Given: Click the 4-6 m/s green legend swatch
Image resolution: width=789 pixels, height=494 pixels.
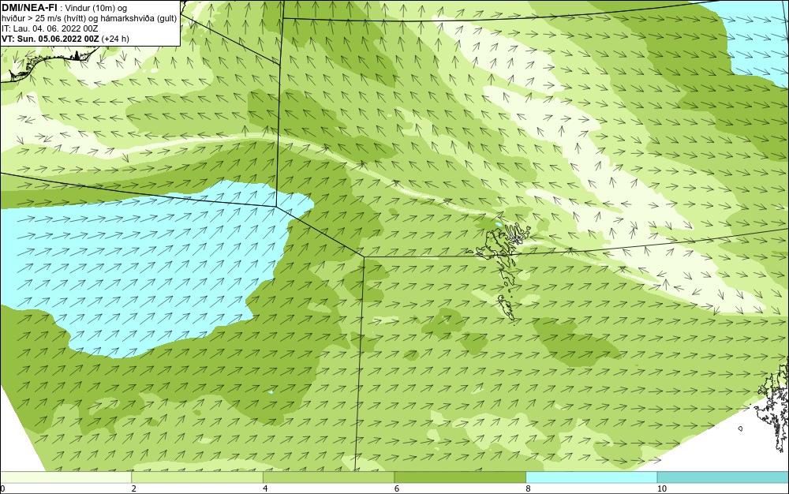Looking at the screenshot, I should pos(328,477).
